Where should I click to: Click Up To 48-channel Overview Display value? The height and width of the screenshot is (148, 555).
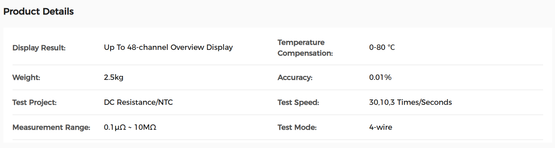[168, 48]
